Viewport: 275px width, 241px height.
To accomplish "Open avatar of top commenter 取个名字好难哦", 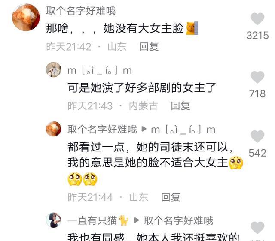I will pos(26,17).
